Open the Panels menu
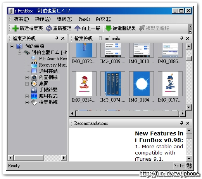Image resolution: width=202 pixels, height=179 pixels. pyautogui.click(x=84, y=19)
